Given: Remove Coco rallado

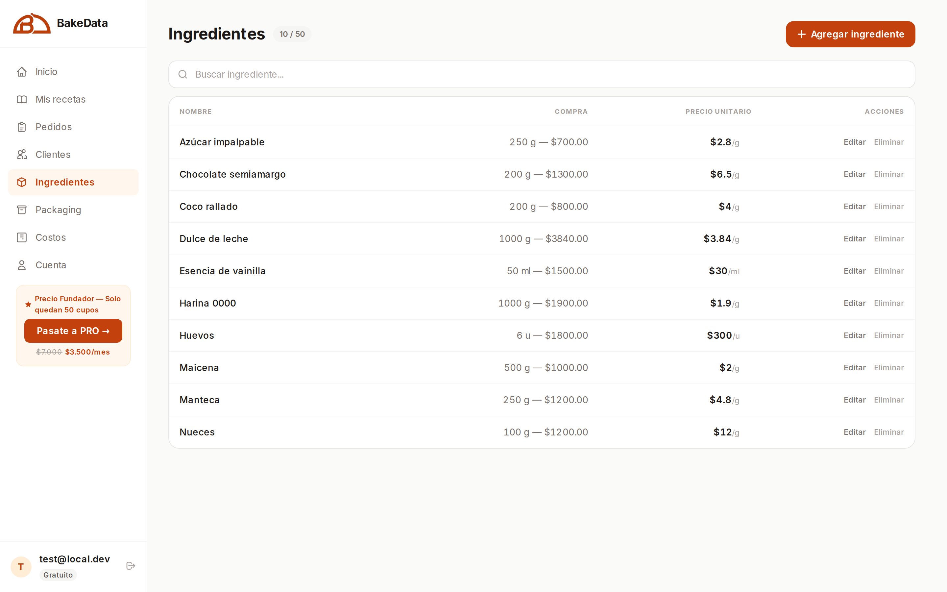Looking at the screenshot, I should (889, 206).
